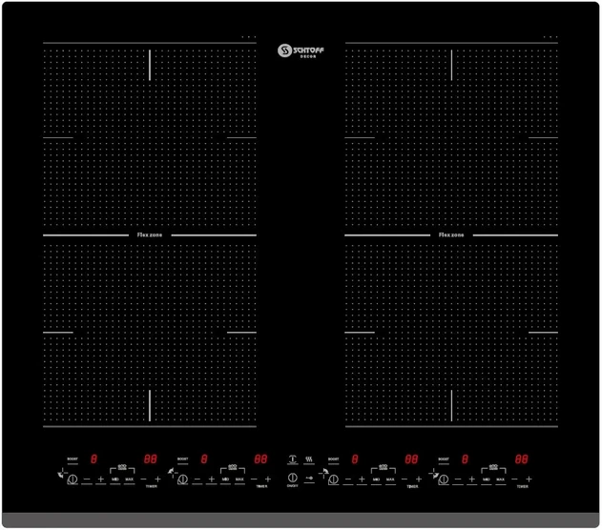This screenshot has width=602, height=530.
Task: Tap the rear-right zone red power digit
Action: pos(355,459)
